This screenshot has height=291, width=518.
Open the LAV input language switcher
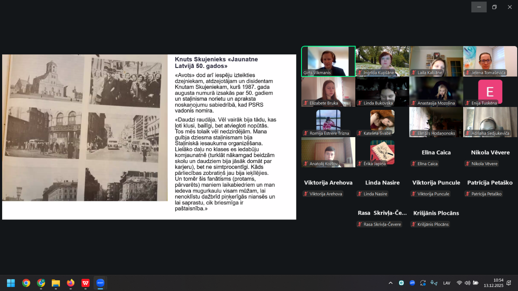point(447,283)
